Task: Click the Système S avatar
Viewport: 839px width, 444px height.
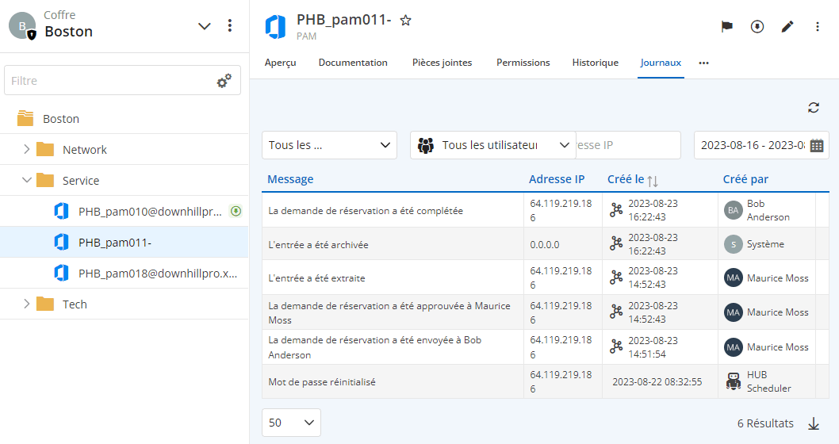Action: click(733, 244)
